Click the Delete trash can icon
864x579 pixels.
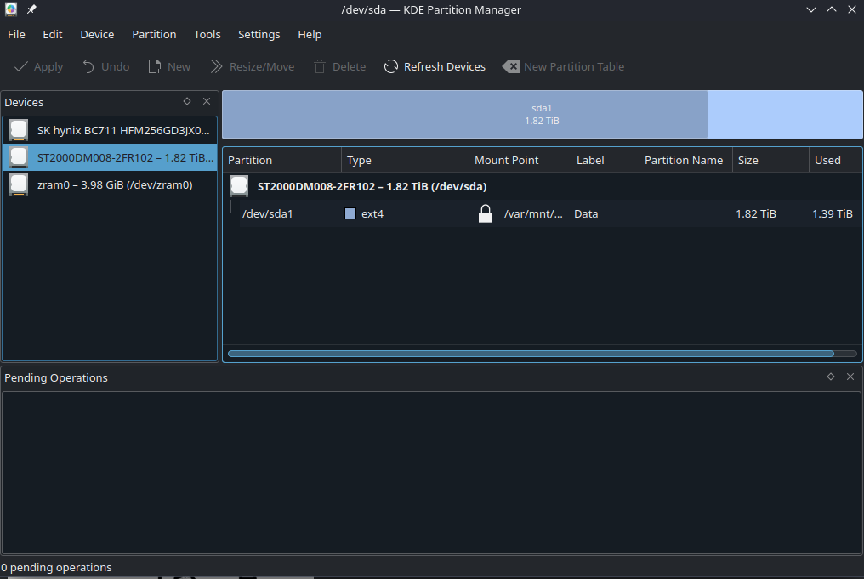click(320, 66)
